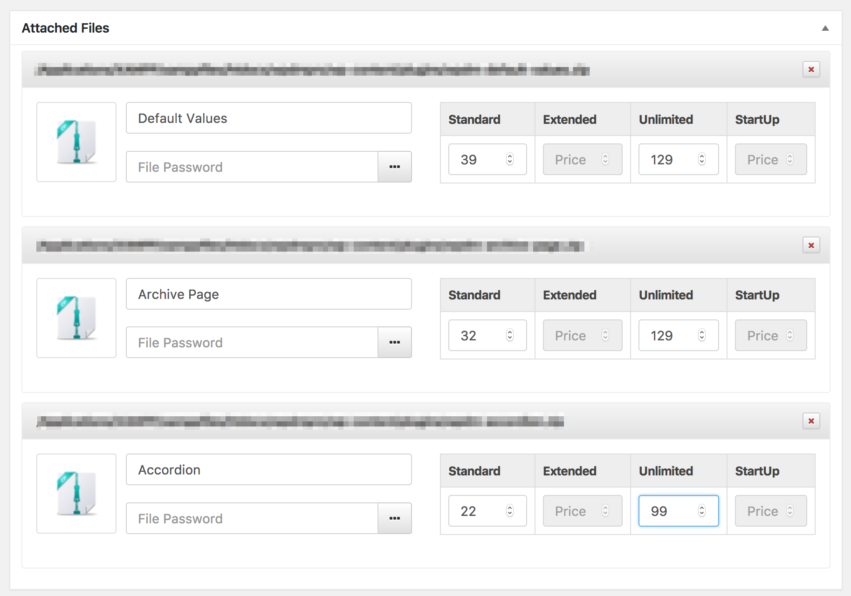Viewport: 851px width, 596px height.
Task: Click the StartUp column header for Default Values
Action: coord(757,119)
